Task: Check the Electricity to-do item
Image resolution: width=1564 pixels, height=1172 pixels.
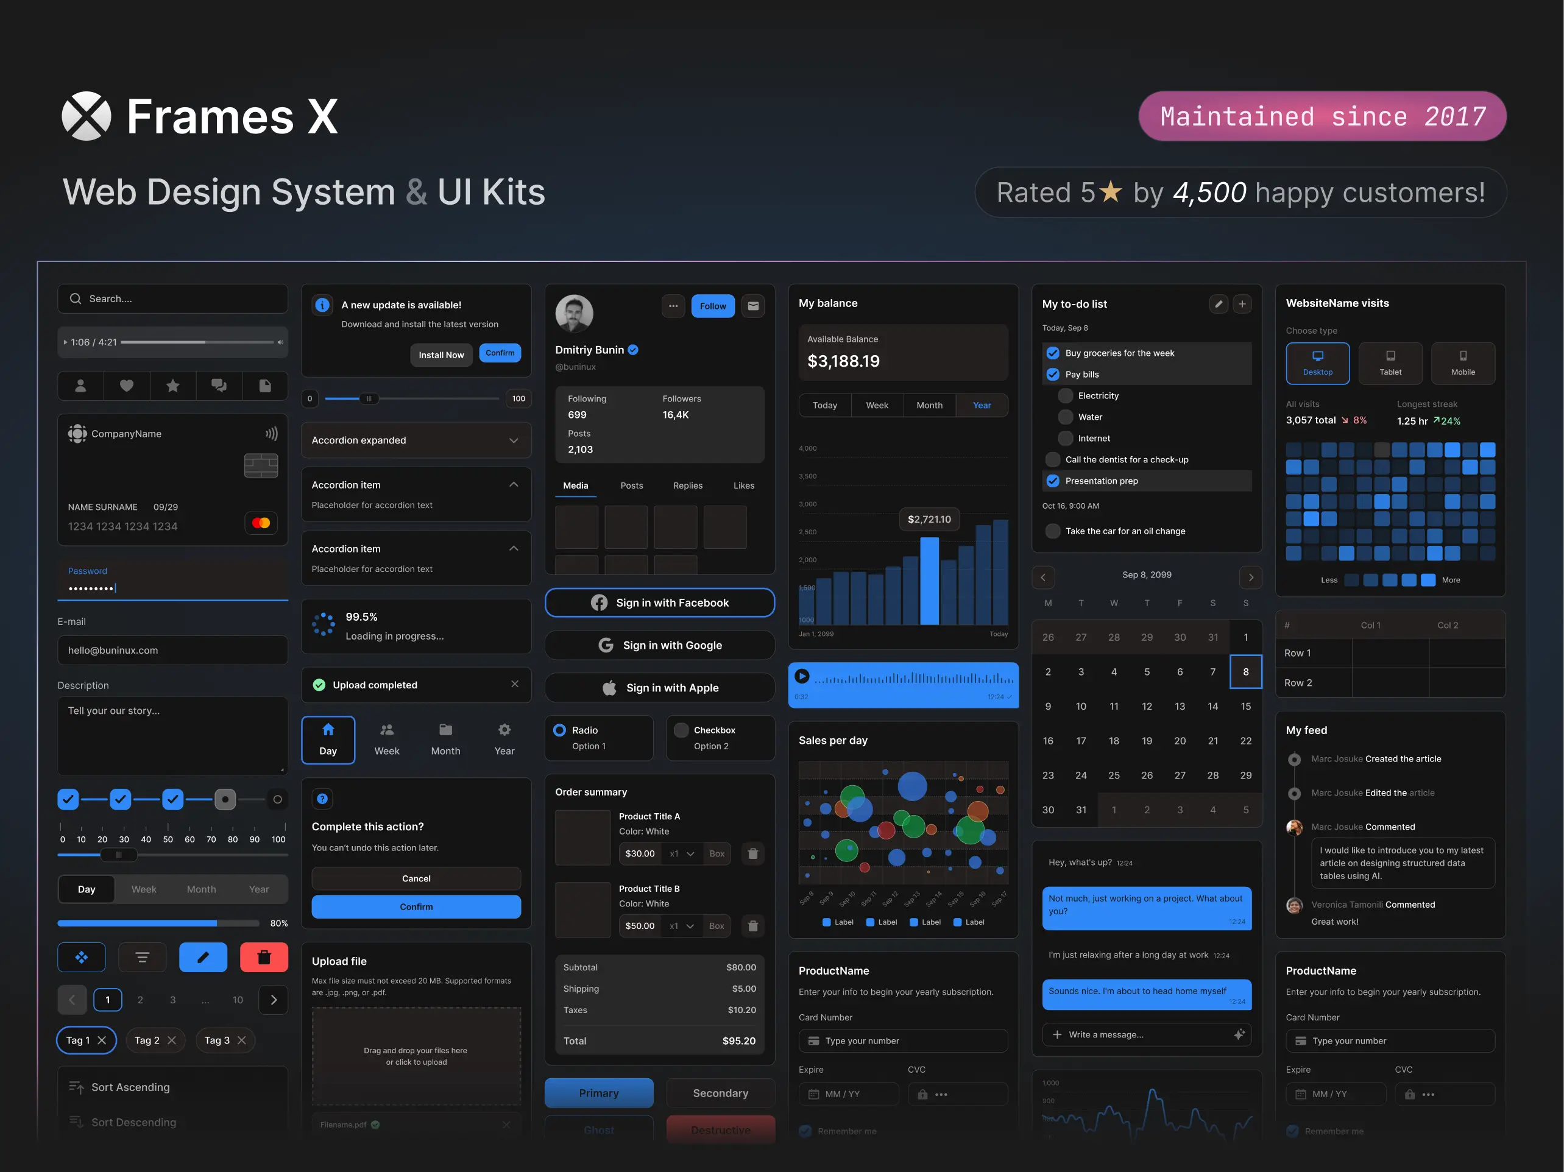Action: (x=1066, y=396)
